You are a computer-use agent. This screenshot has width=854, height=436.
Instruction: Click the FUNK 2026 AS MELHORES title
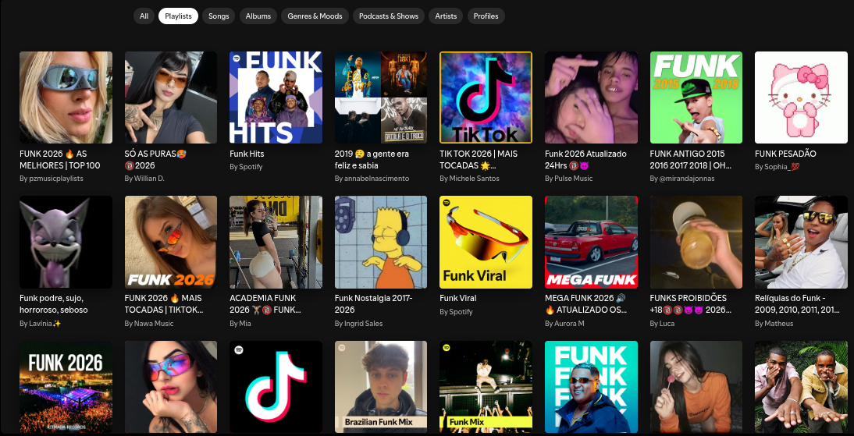click(60, 159)
